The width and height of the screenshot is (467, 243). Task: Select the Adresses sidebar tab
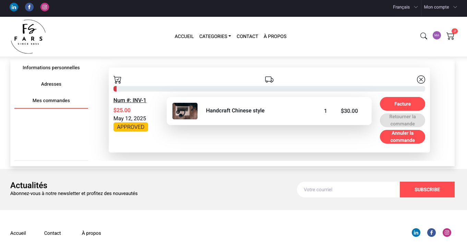51,84
